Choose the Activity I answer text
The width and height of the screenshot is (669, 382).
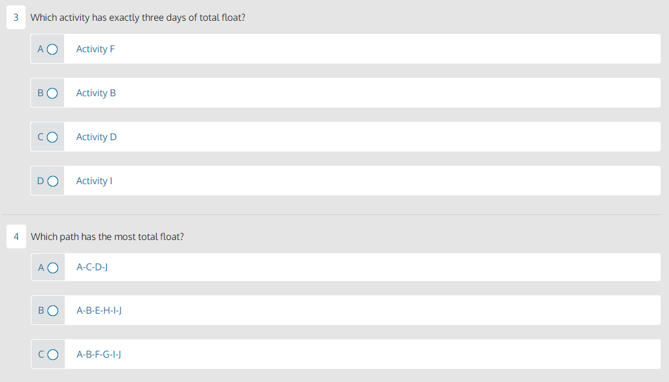coord(94,181)
